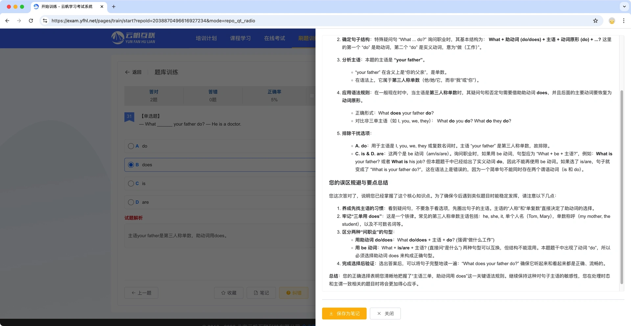Viewport: 631px width, 326px height.
Task: Click the browser back arrow
Action: click(7, 21)
